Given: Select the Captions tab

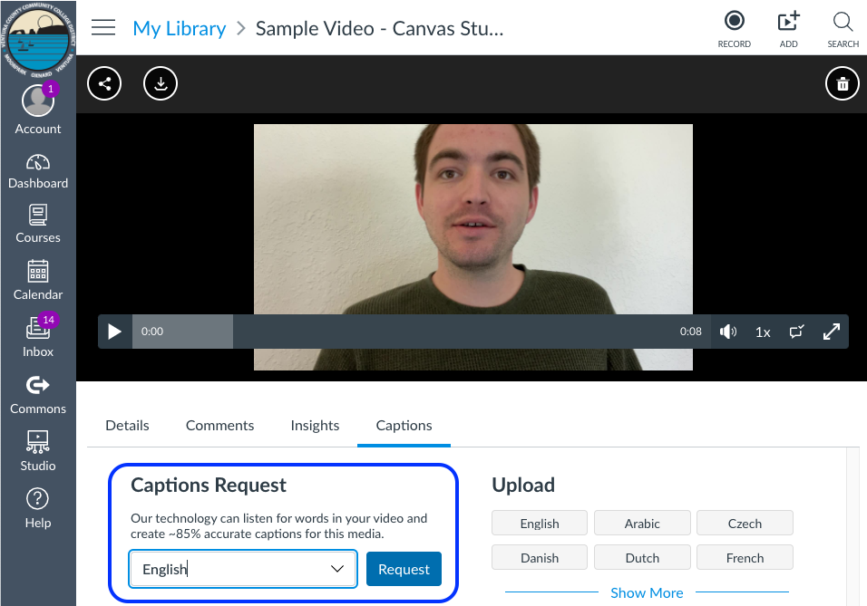Looking at the screenshot, I should tap(404, 426).
